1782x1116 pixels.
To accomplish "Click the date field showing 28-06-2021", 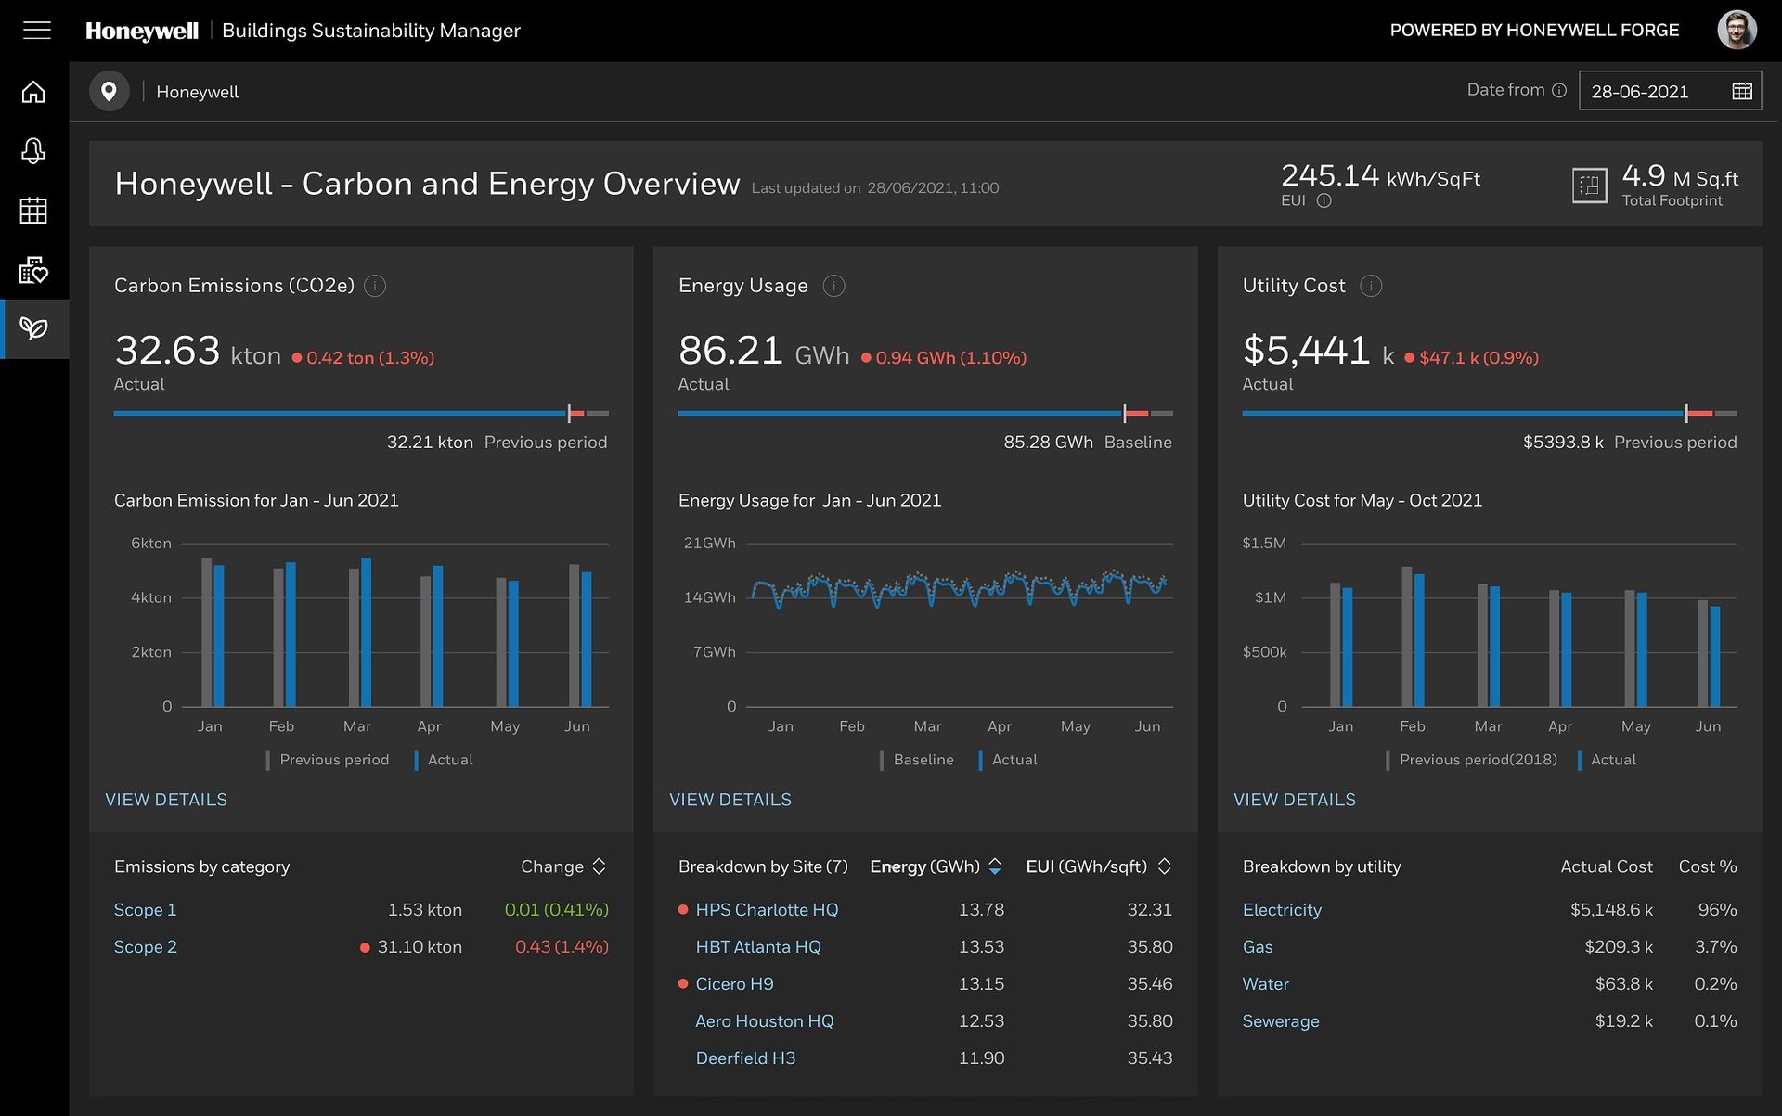I will point(1670,91).
